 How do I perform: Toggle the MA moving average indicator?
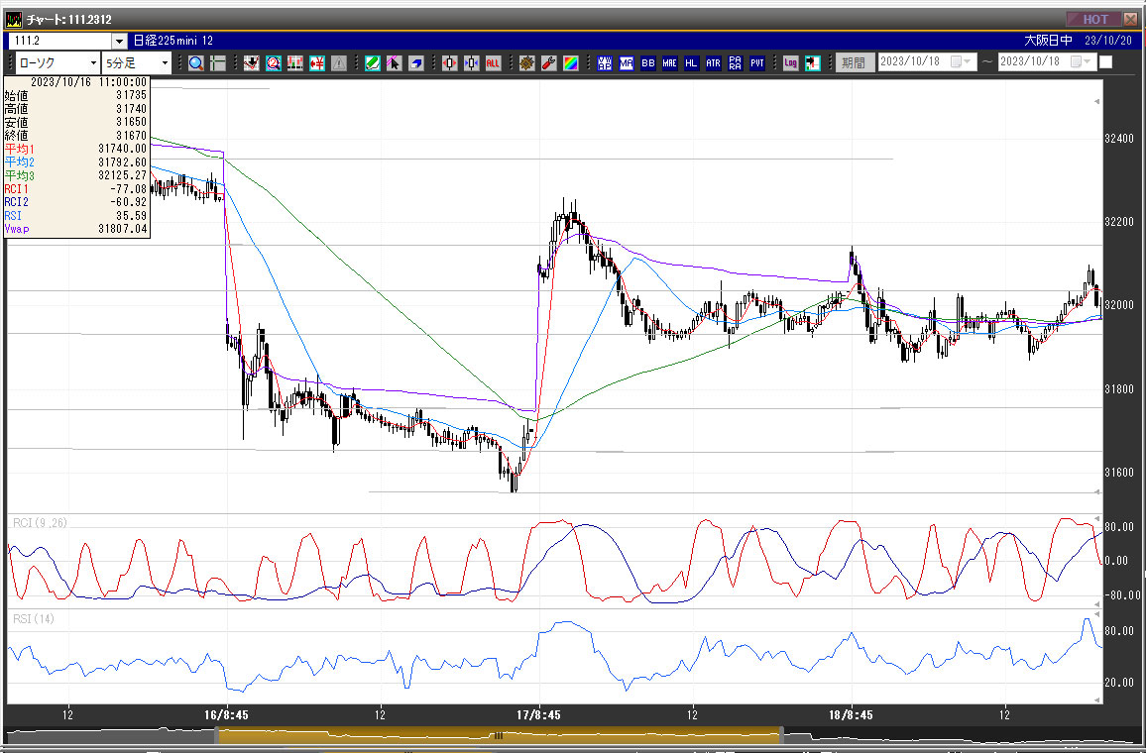627,63
